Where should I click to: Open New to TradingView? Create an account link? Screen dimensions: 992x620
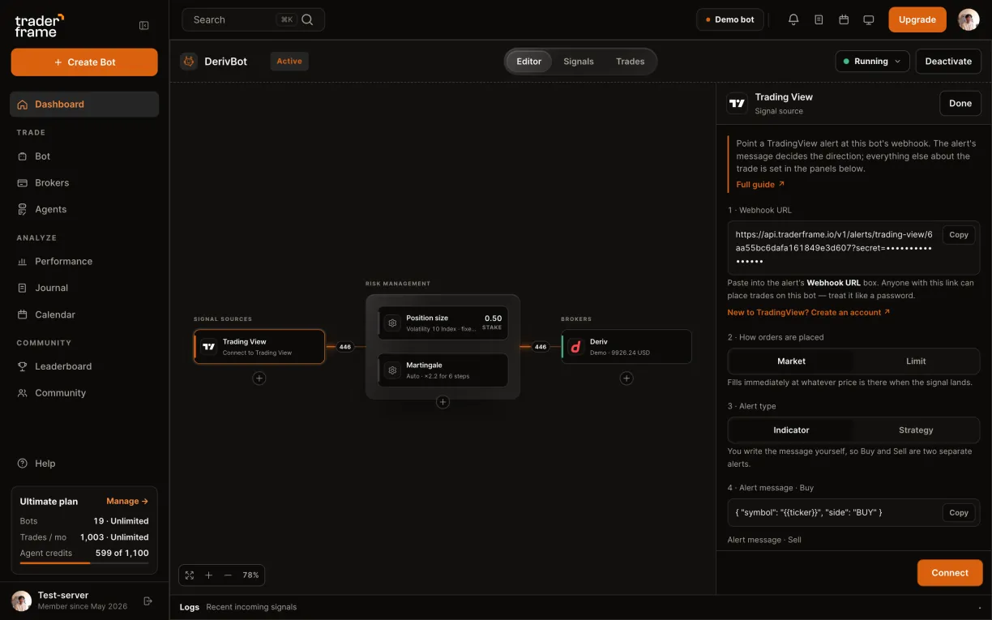click(809, 312)
